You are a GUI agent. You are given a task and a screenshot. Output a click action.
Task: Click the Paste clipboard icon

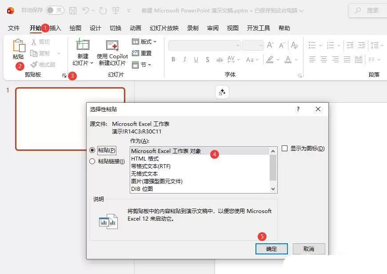19,46
